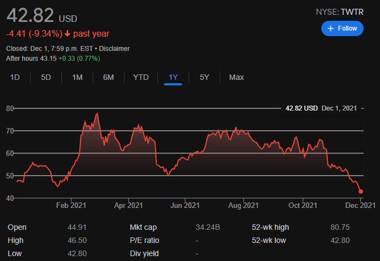Viewport: 380px width, 261px height.
Task: Click the P/E ratio label
Action: point(144,240)
